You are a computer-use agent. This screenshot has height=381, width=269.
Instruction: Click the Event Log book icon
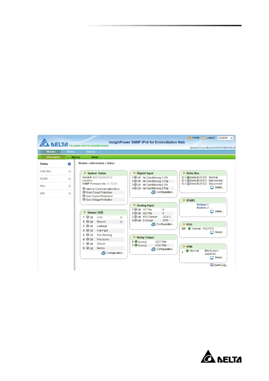point(212,265)
